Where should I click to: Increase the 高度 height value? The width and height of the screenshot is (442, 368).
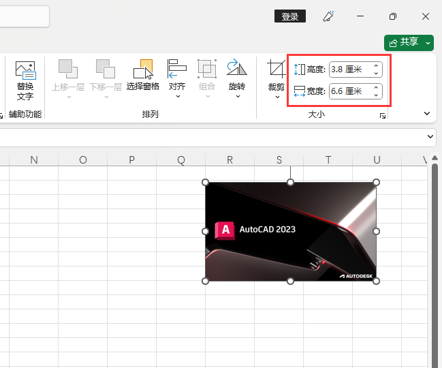pos(376,65)
